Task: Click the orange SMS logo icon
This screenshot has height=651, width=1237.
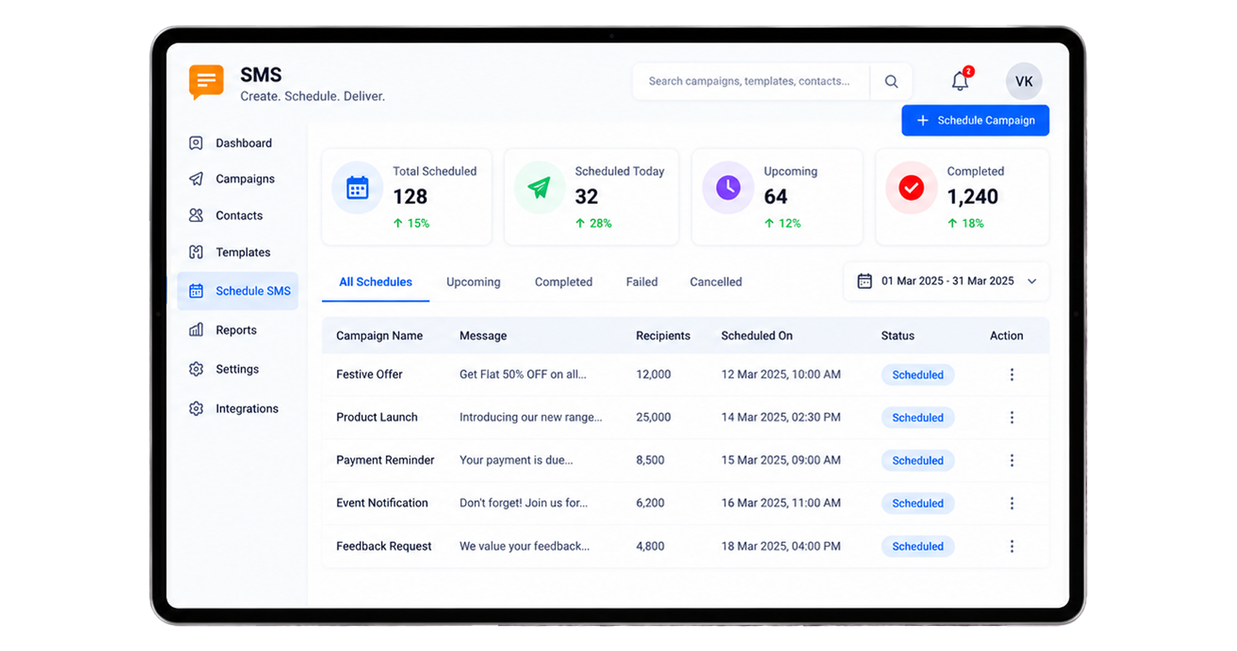Action: [206, 82]
